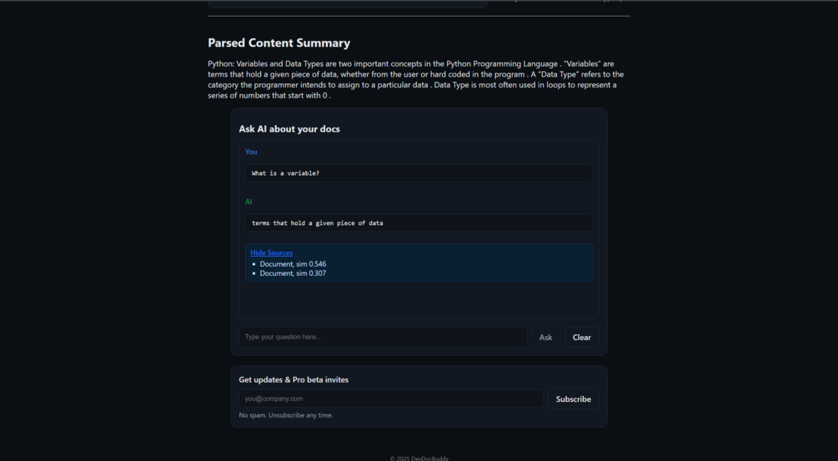The image size is (838, 461).
Task: Open the source Document with sim 0.546
Action: point(293,264)
